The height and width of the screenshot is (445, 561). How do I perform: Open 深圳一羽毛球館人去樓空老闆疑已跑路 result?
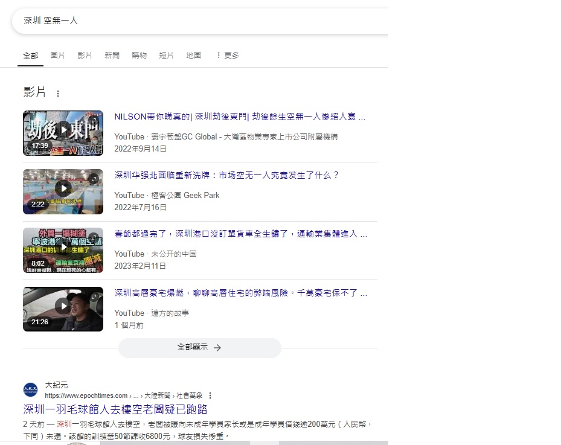[115, 409]
